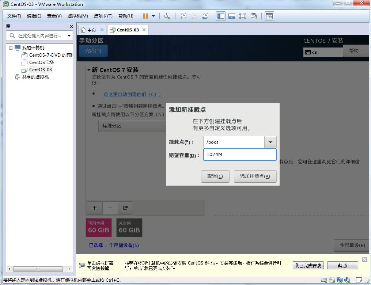Click the 取消(C) button
This screenshot has width=371, height=285.
(215, 176)
